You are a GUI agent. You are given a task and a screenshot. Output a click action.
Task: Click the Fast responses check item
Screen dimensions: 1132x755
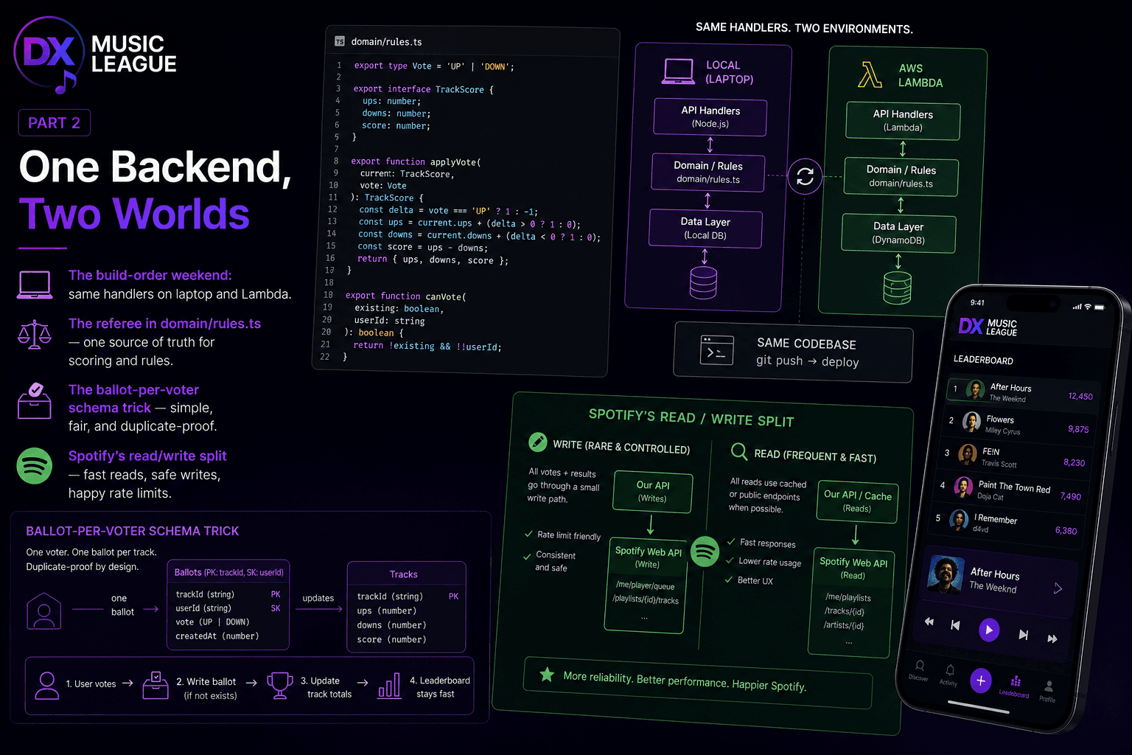761,543
